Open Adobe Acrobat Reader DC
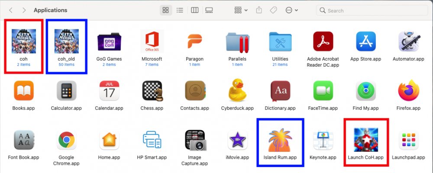This screenshot has height=173, width=433. pos(323,41)
